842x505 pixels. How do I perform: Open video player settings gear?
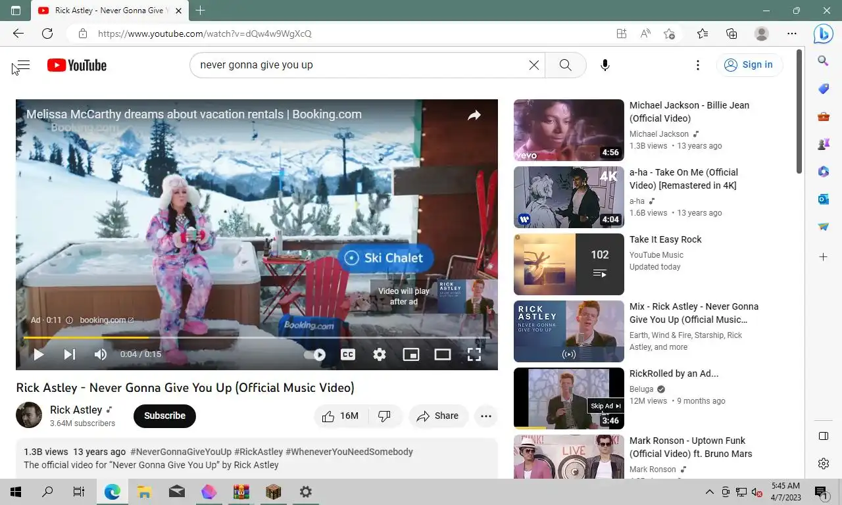[x=380, y=354]
